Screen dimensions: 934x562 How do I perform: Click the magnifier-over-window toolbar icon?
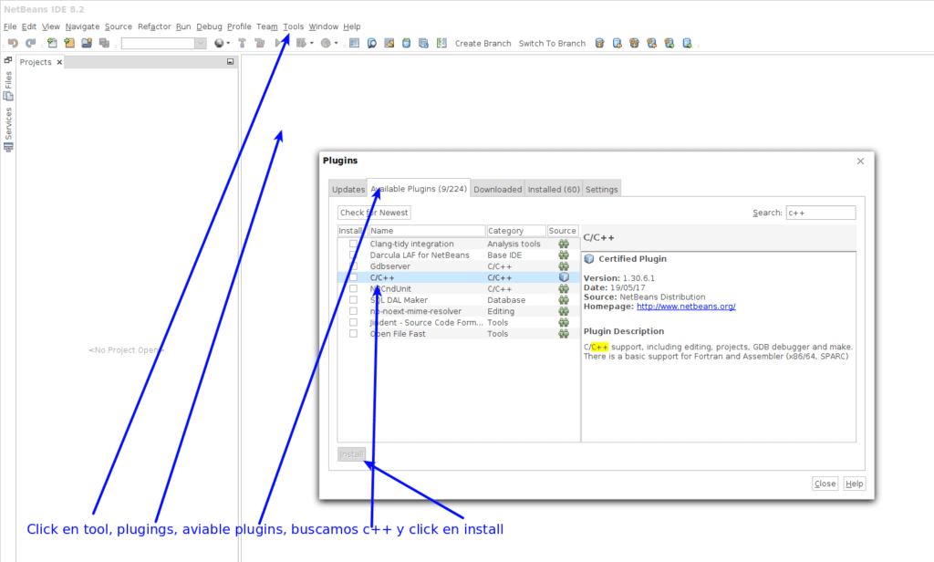click(372, 43)
